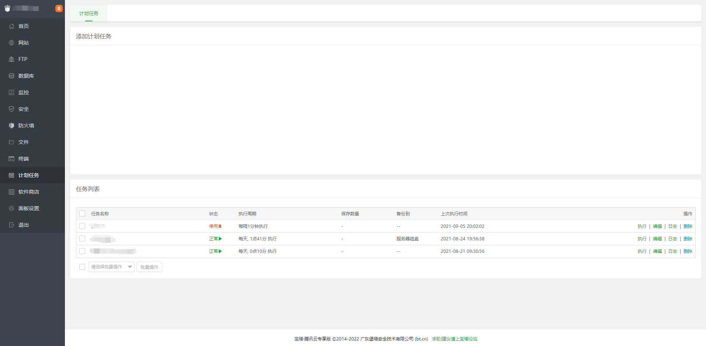
Task: Click the globe icon beside 网站
Action: coord(11,43)
